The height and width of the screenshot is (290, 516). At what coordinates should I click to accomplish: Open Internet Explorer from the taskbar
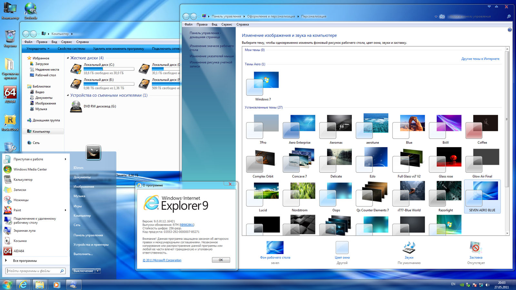click(23, 285)
